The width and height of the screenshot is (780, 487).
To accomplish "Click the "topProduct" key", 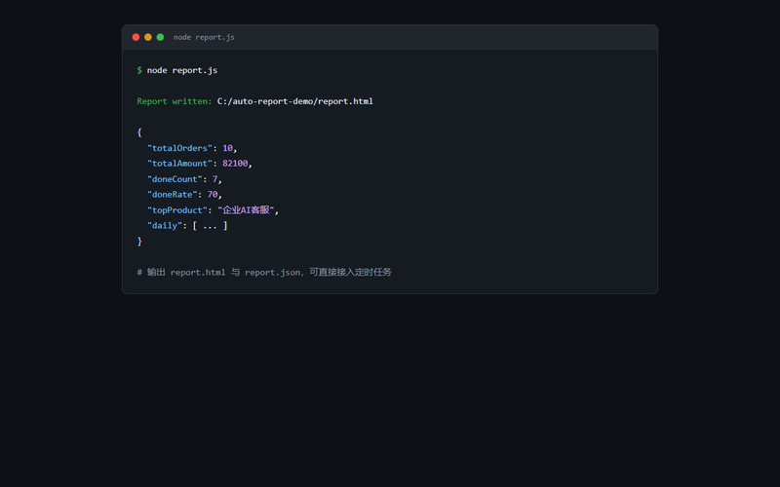I will [177, 210].
